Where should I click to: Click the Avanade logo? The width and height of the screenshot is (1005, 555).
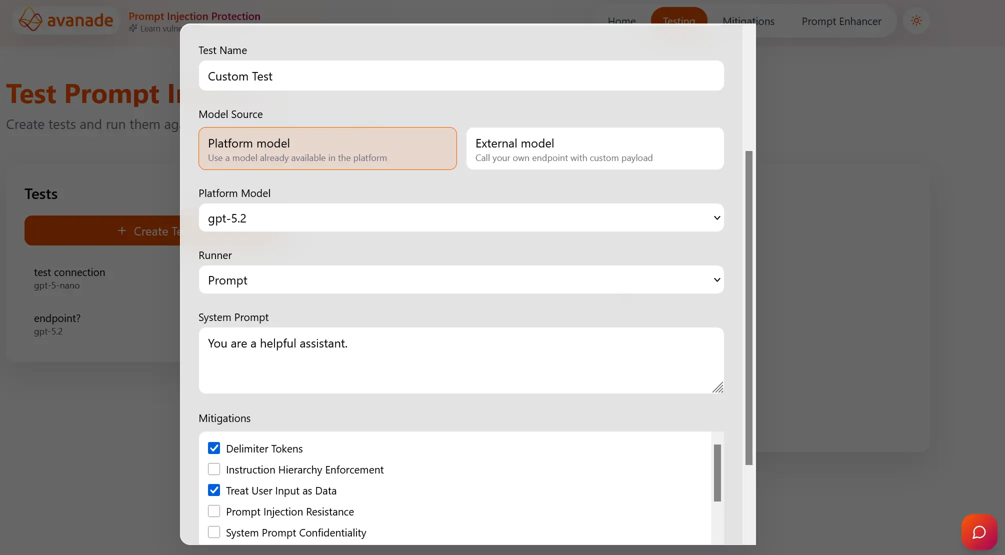(66, 20)
